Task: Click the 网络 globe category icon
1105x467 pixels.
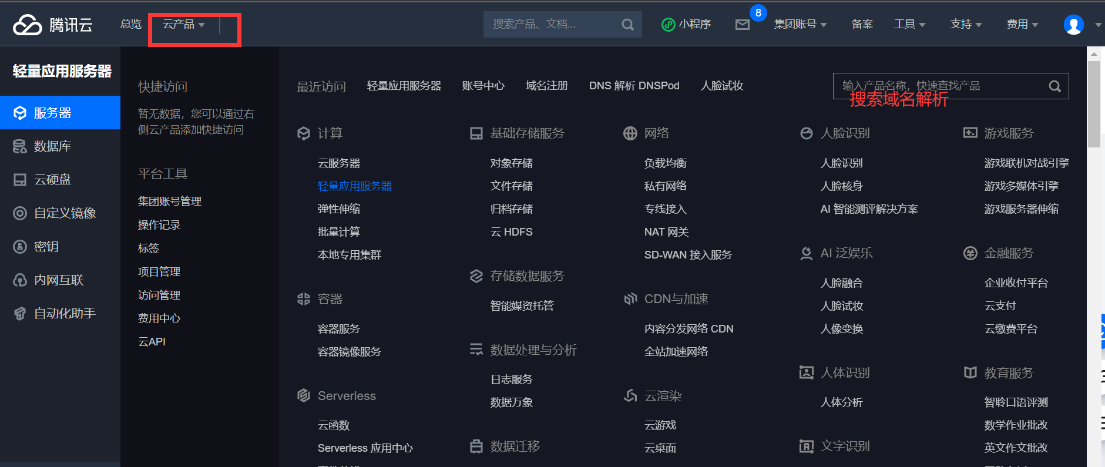Action: point(630,133)
